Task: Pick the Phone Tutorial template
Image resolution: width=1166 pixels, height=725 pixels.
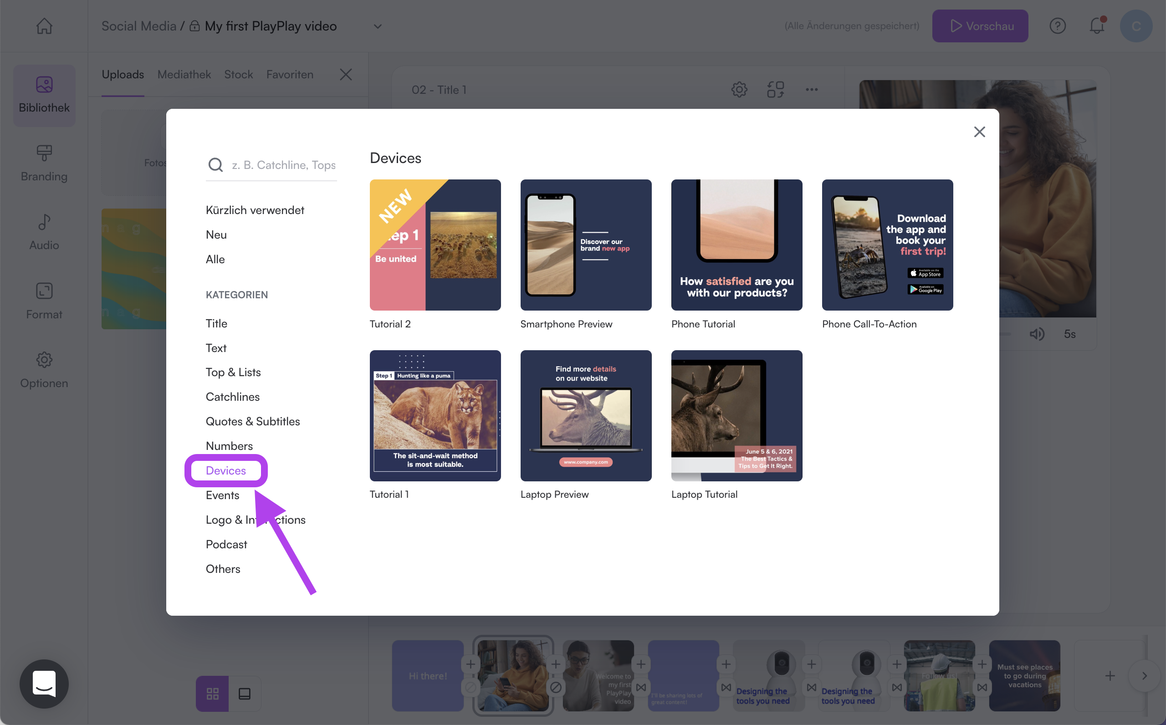Action: pyautogui.click(x=736, y=245)
